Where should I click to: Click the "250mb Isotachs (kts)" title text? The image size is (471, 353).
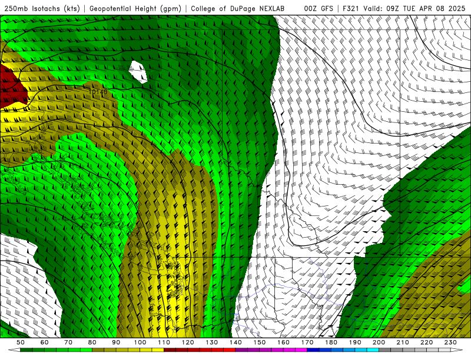click(x=42, y=9)
